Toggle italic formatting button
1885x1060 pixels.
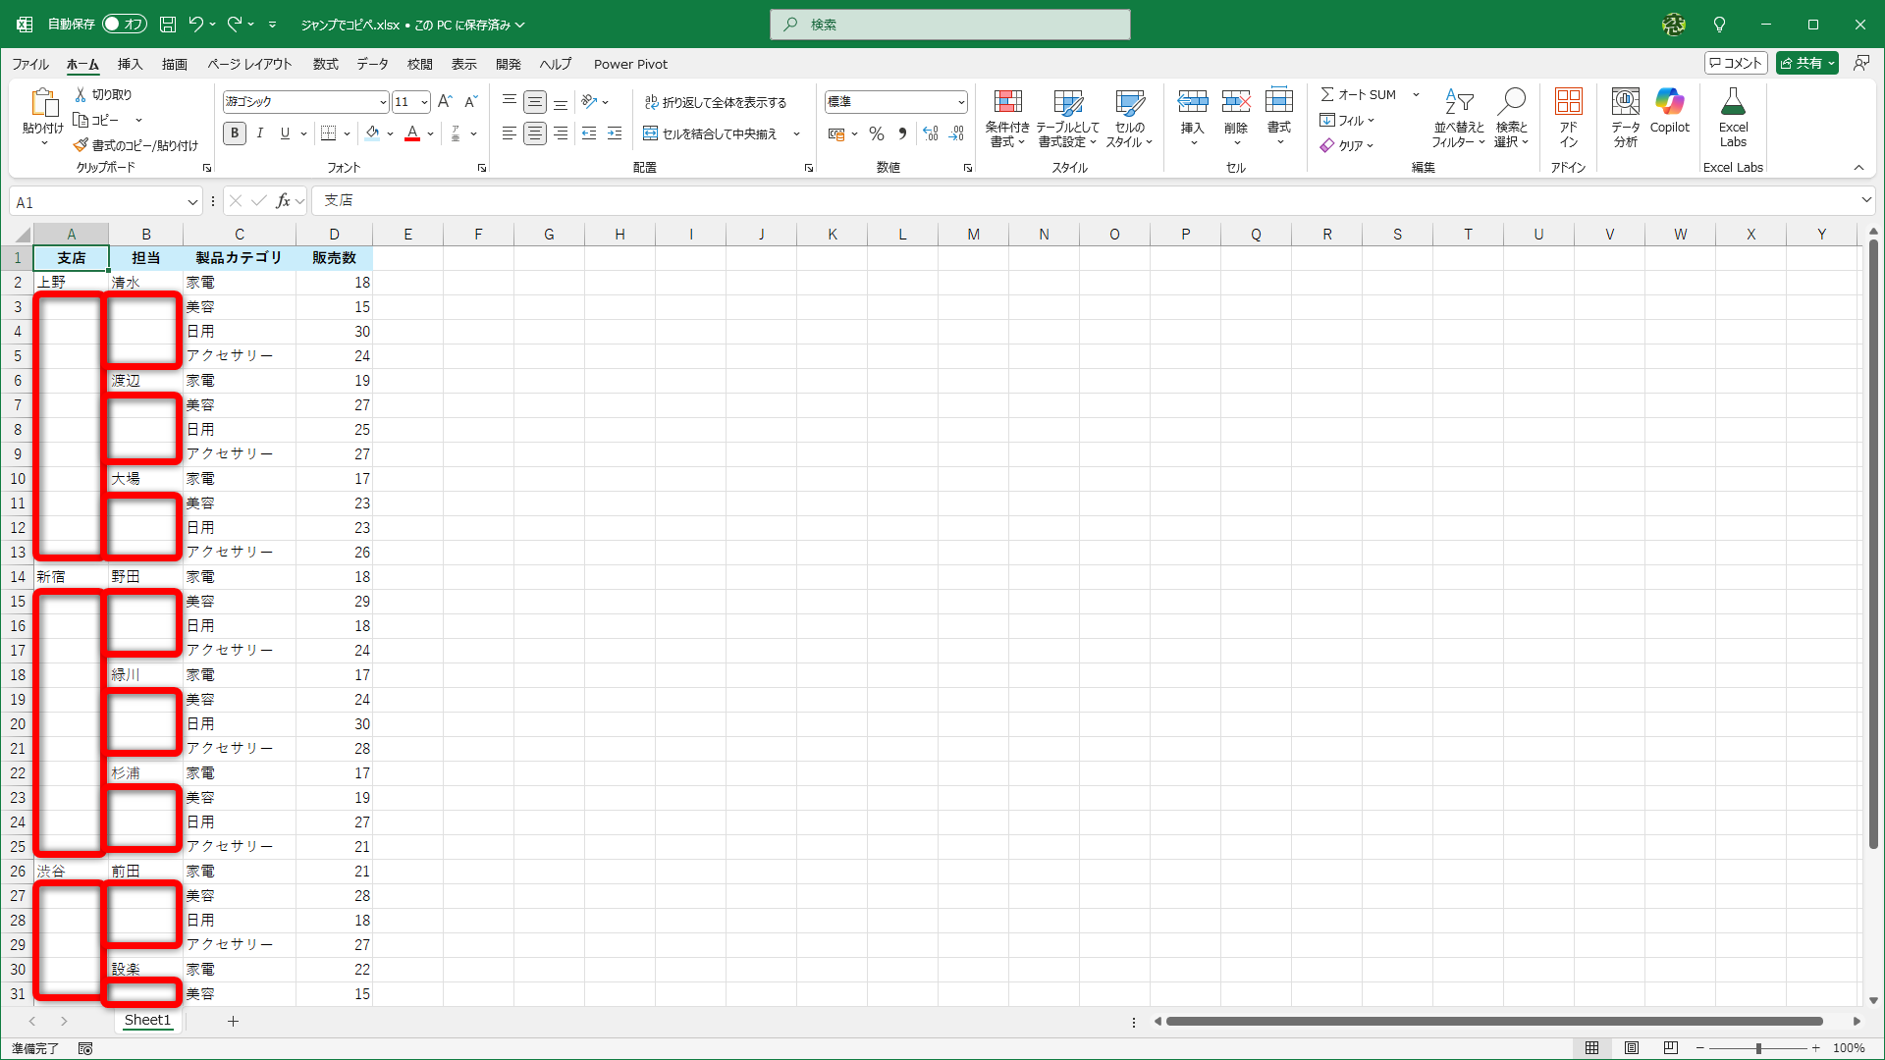[259, 134]
